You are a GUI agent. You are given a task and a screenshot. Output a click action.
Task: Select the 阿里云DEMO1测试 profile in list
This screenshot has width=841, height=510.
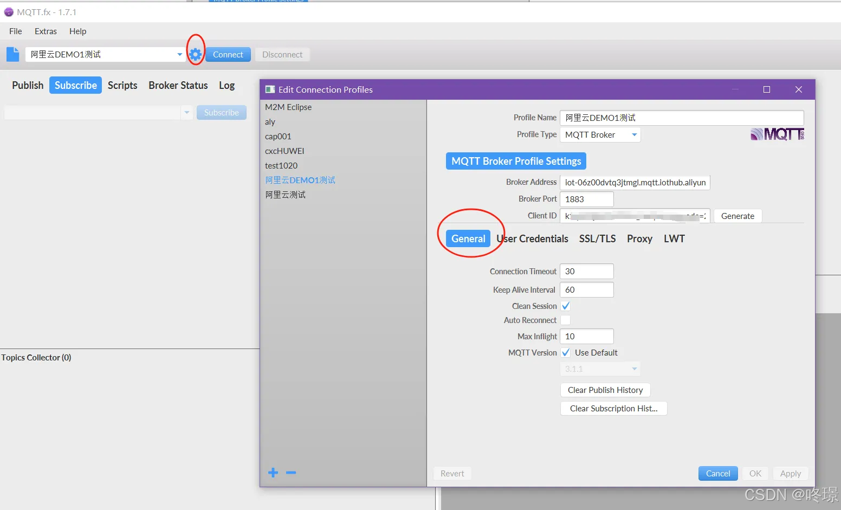300,180
